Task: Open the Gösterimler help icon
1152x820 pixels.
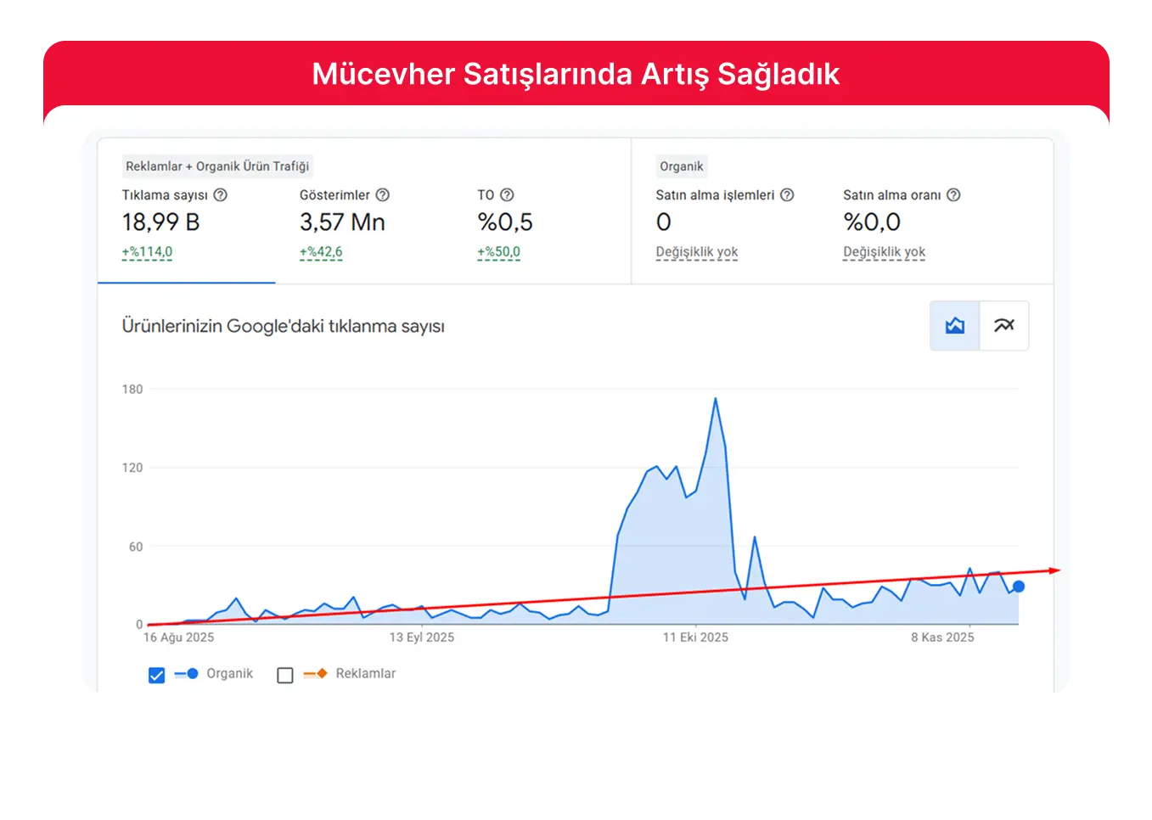Action: [x=383, y=194]
